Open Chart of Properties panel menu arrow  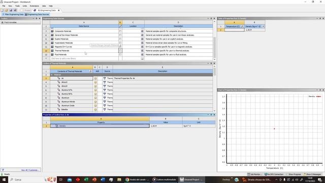click(x=317, y=90)
